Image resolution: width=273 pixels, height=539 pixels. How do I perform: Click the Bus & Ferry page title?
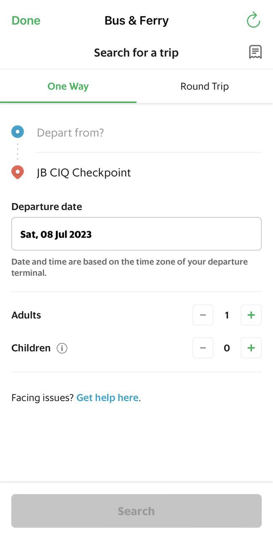coord(136,21)
